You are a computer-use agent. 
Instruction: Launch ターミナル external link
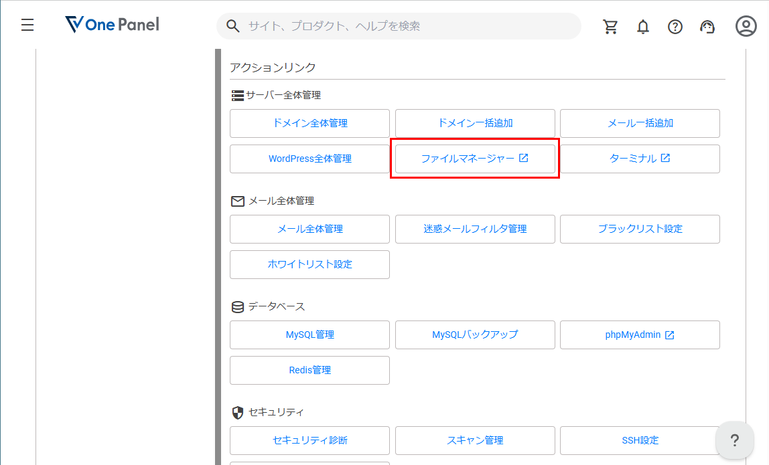click(640, 159)
